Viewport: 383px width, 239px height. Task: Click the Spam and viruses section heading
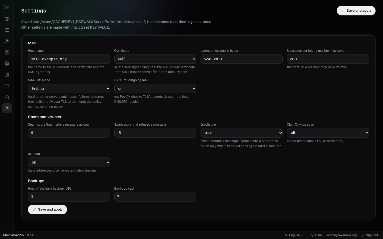44,117
